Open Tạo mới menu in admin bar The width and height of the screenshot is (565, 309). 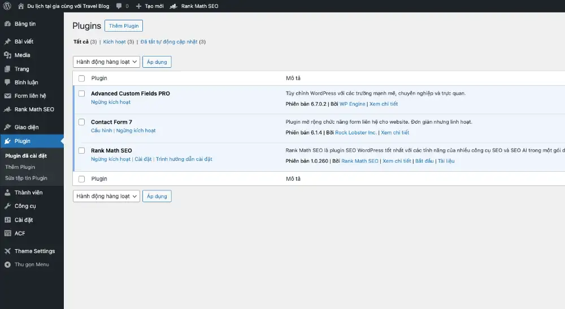pyautogui.click(x=150, y=6)
